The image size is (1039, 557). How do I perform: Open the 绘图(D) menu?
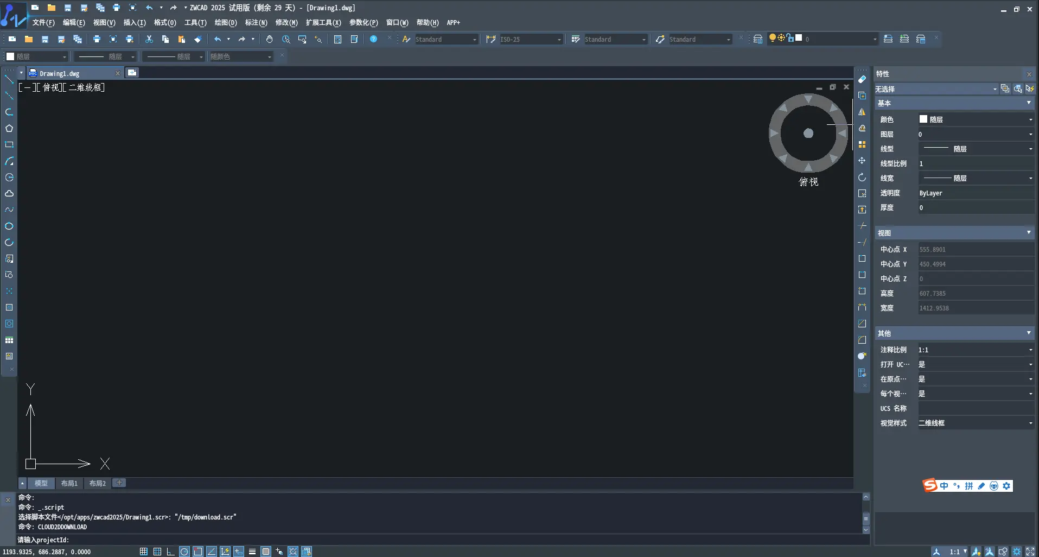[x=226, y=22]
